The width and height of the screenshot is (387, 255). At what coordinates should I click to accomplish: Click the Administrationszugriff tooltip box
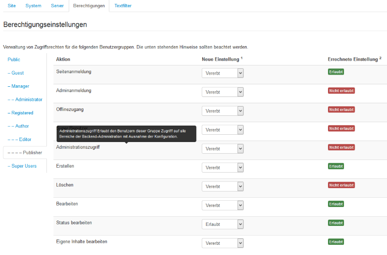pyautogui.click(x=126, y=134)
